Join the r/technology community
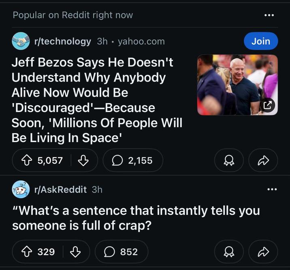290x270 pixels. (260, 41)
